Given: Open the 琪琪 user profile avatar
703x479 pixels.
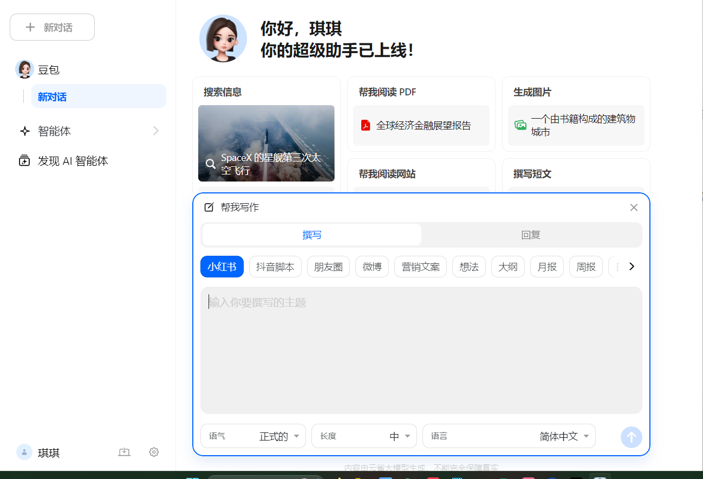Looking at the screenshot, I should tap(24, 452).
